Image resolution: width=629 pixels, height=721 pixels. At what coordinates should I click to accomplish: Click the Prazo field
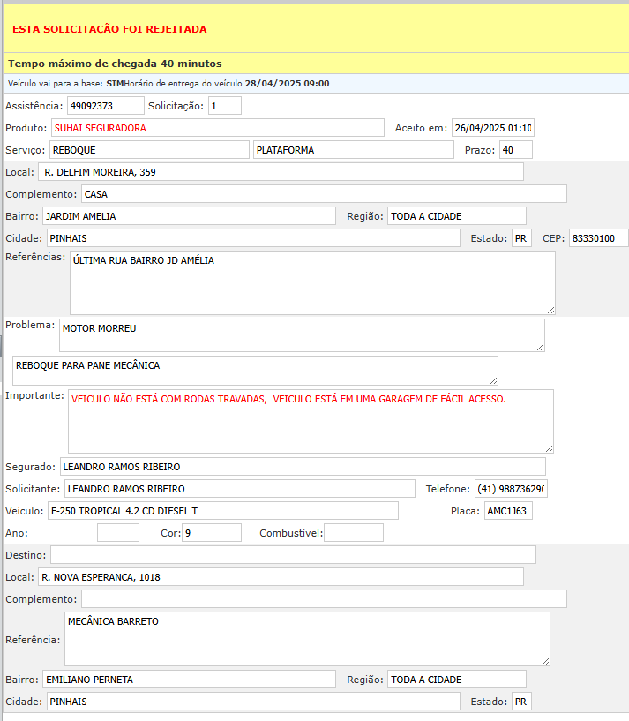pos(515,150)
